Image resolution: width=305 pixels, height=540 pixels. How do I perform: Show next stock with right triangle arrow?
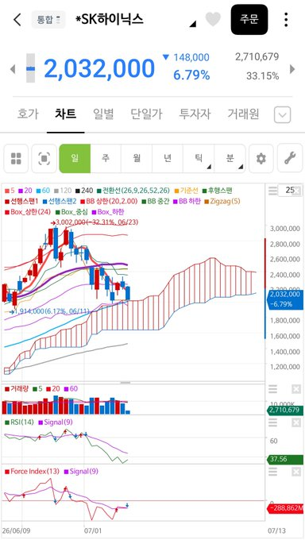[x=292, y=69]
